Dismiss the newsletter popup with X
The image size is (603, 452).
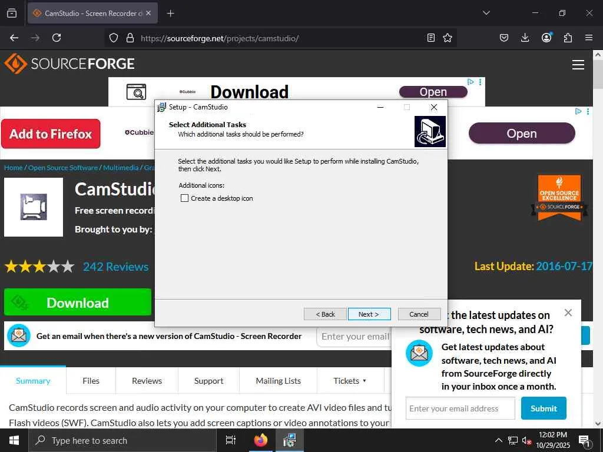pos(568,313)
